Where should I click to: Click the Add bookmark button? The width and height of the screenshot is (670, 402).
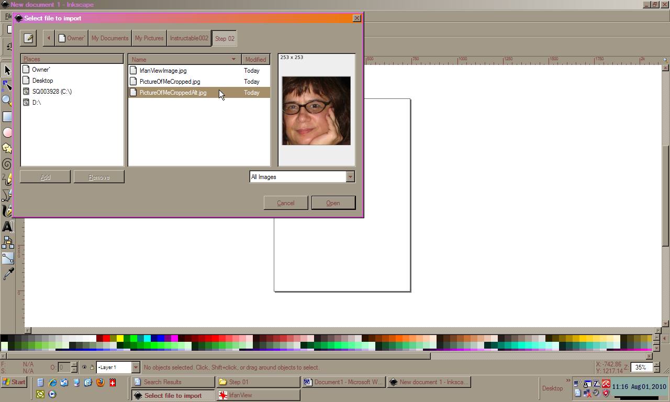pyautogui.click(x=45, y=177)
